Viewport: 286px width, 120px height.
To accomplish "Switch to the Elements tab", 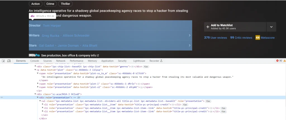I will click(x=21, y=61).
